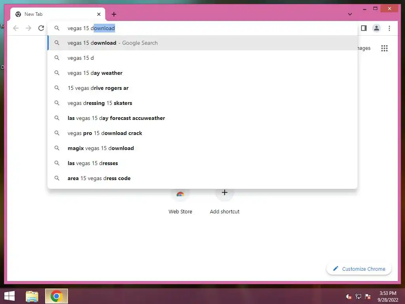This screenshot has height=304, width=405.
Task: Click the Add shortcut plus icon
Action: 225,192
